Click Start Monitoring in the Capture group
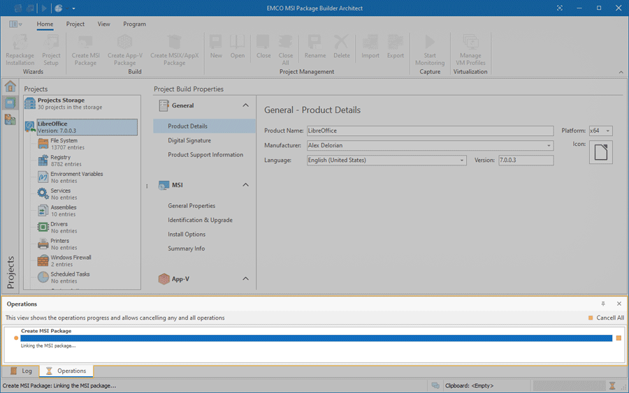The image size is (629, 393). coord(430,50)
